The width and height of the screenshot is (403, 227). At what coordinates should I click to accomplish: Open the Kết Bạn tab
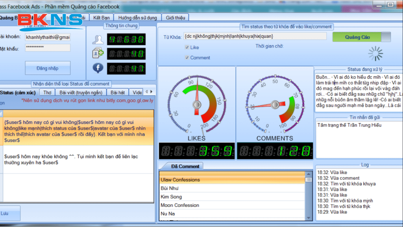click(x=102, y=17)
